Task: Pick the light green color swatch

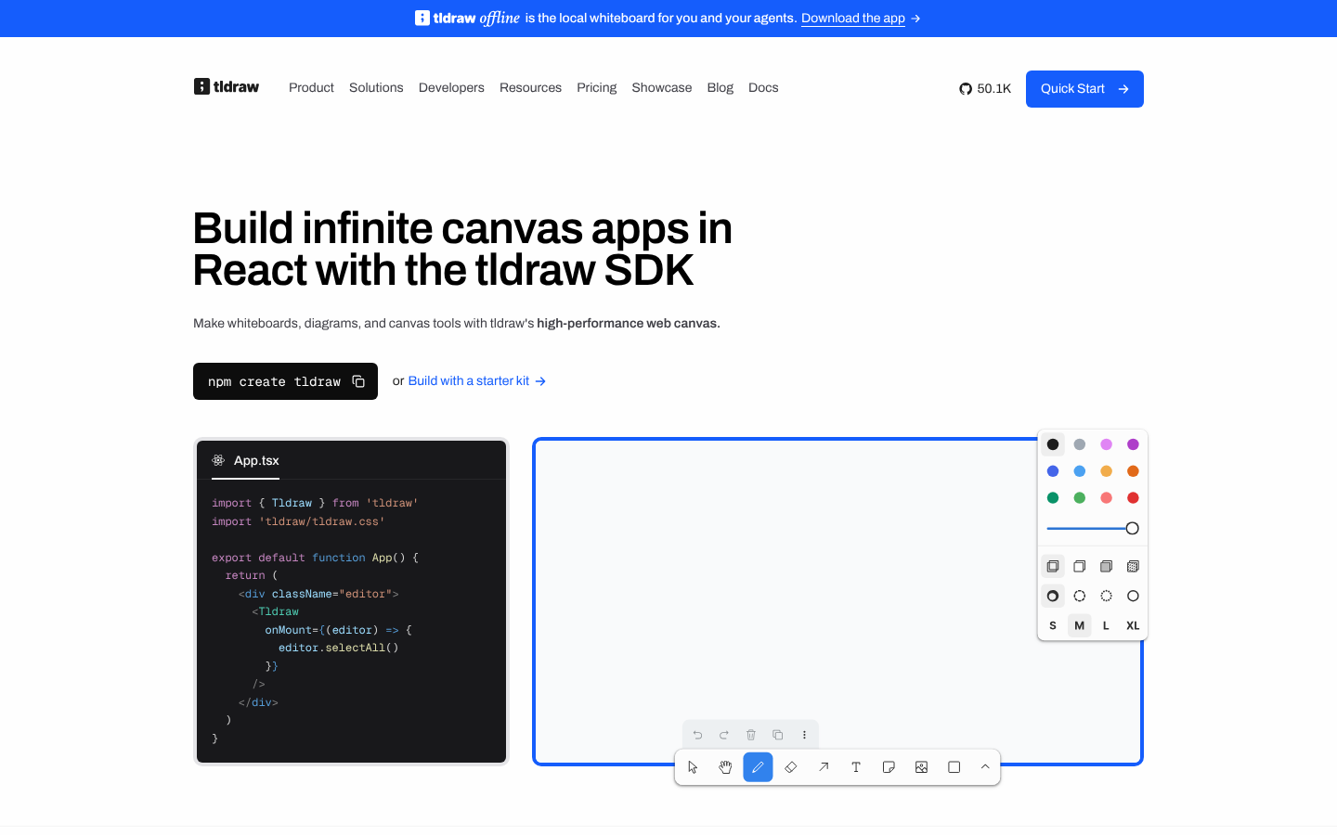Action: pos(1080,498)
